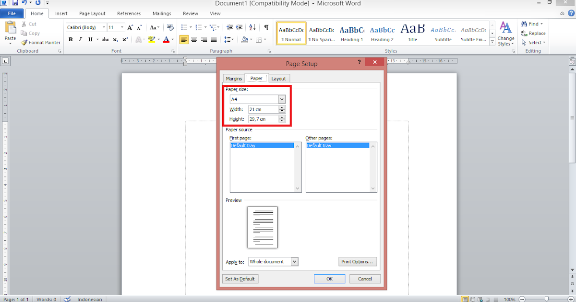Apply the Title style
Viewport: 576px width, 302px height.
click(413, 34)
